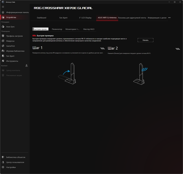
Task: Open the Информация о диске tab
Action: 157,18
